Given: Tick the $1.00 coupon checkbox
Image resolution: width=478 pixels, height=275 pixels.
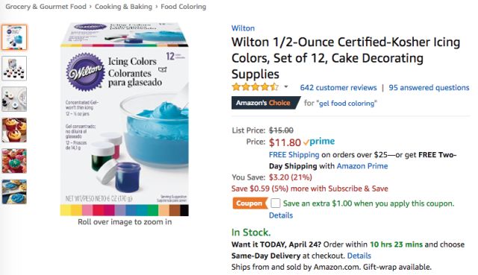Looking at the screenshot, I should point(276,203).
